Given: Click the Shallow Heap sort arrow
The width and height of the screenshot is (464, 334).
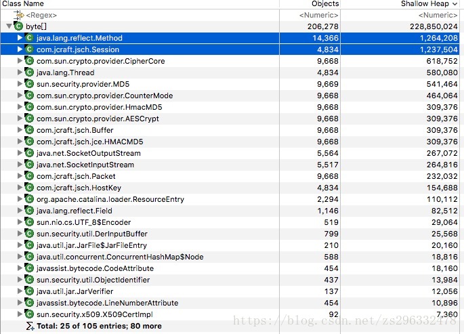Looking at the screenshot, I should pyautogui.click(x=455, y=4).
